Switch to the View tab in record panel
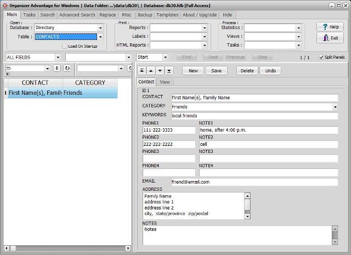Viewport: 351px width, 255px height. coord(165,82)
